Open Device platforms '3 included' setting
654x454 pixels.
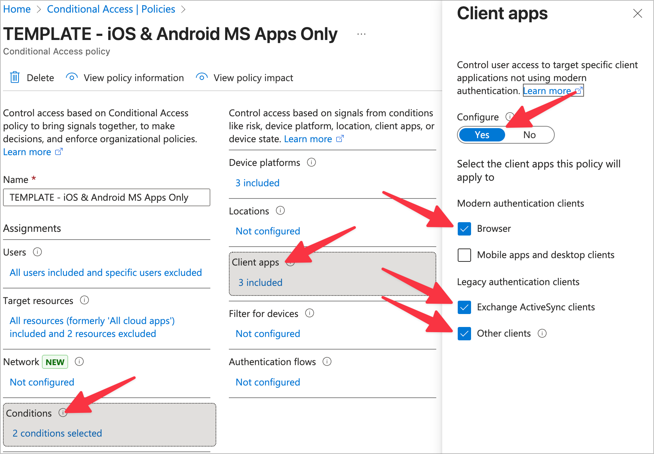point(257,183)
